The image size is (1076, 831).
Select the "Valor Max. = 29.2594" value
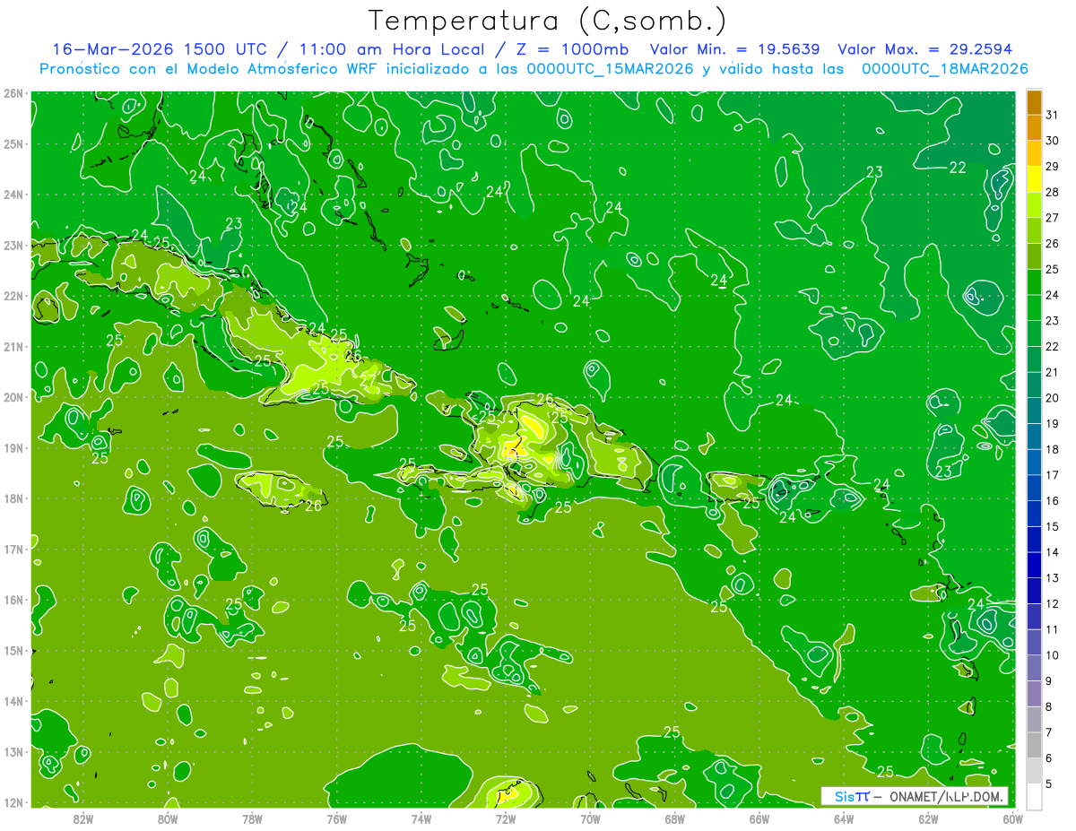click(925, 50)
